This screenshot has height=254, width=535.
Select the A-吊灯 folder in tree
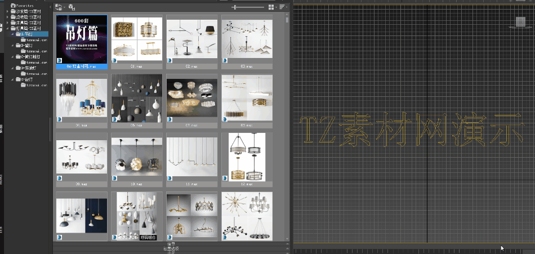[26, 34]
